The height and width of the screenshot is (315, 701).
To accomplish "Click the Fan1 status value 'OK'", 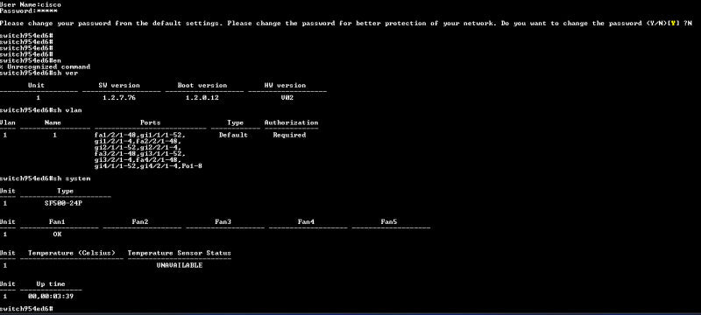I will click(57, 234).
